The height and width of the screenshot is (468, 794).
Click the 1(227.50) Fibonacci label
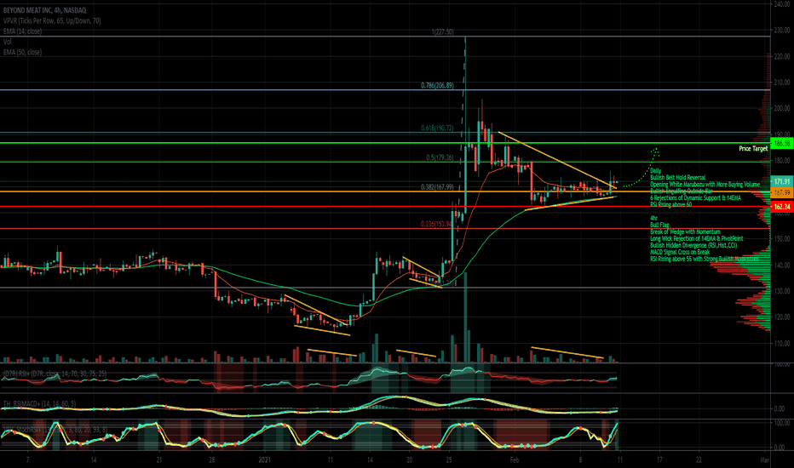point(442,31)
